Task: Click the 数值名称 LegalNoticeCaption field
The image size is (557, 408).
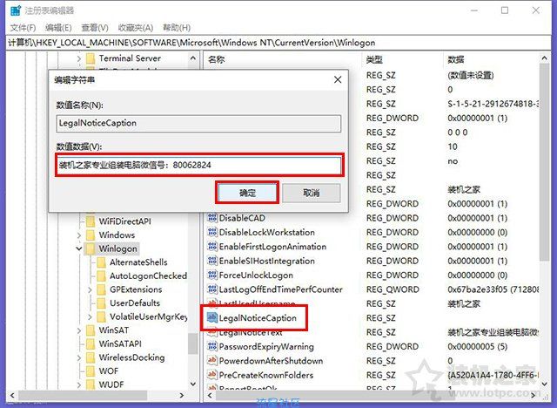Action: 198,123
